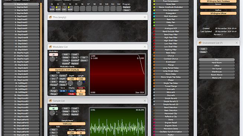Toggle the sample Rev edit button
This screenshot has height=136, width=243.
(x=54, y=133)
